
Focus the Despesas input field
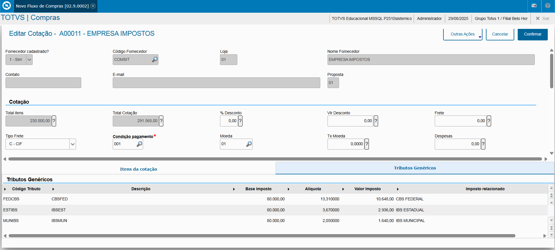tap(458, 144)
